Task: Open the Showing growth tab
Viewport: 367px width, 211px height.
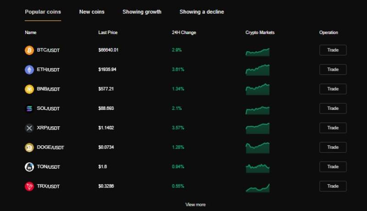Action: tap(142, 12)
